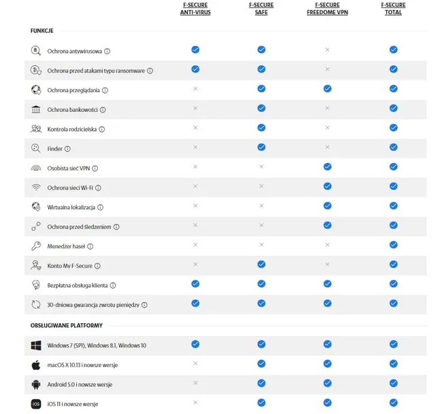The image size is (440, 414).
Task: Click the Windows logo platform icon
Action: 36,345
